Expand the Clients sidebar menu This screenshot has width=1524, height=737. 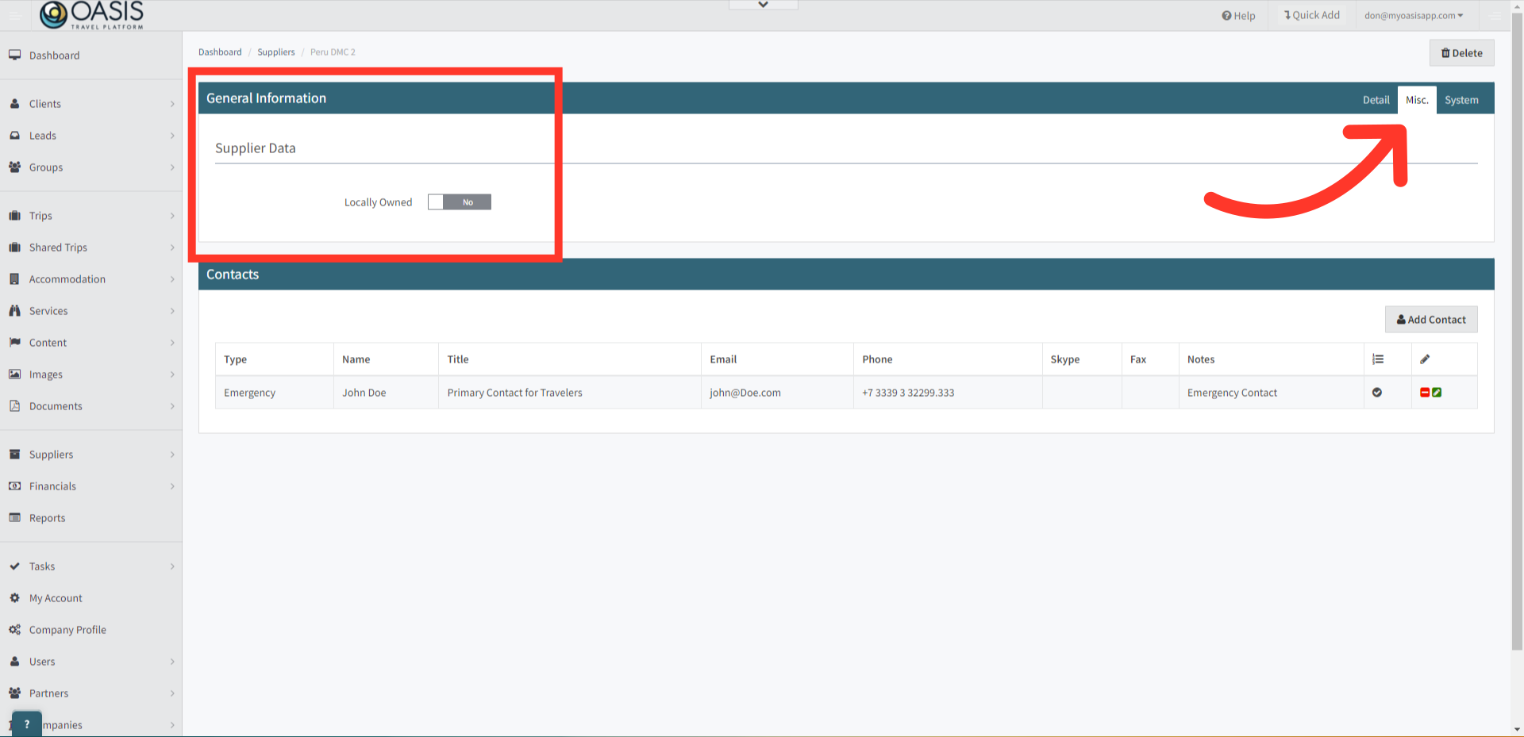(x=91, y=104)
